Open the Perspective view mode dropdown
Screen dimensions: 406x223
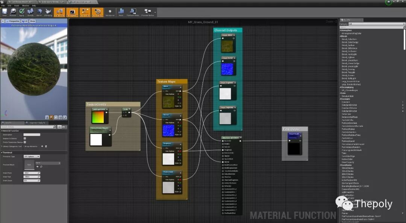pyautogui.click(x=13, y=21)
